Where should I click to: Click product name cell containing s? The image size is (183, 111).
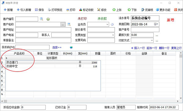pos(20,58)
